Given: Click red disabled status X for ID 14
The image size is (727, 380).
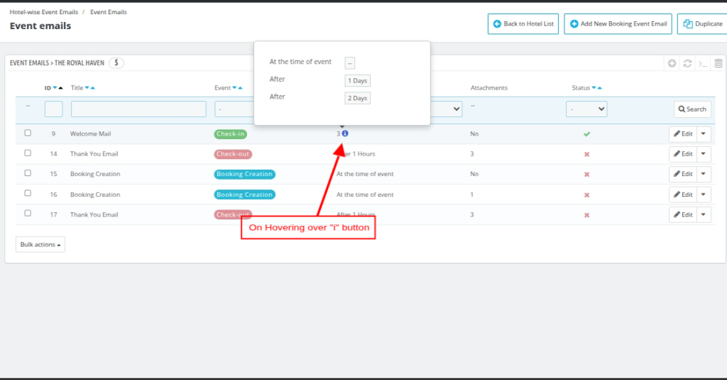Looking at the screenshot, I should tap(587, 154).
